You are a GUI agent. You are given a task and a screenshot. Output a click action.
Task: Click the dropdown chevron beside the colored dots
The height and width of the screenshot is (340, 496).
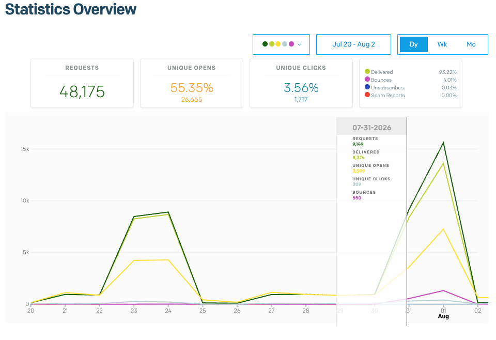299,44
